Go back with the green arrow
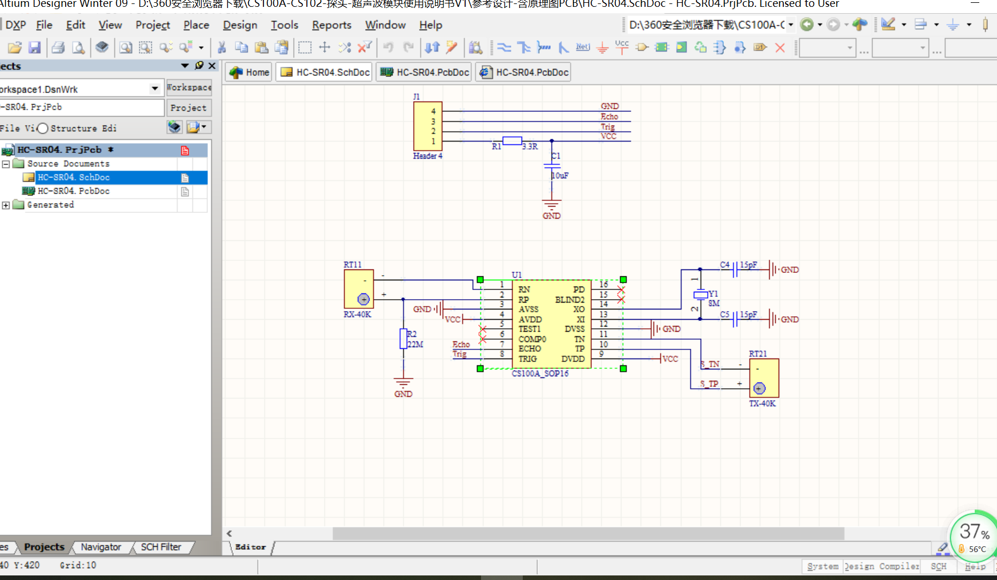The width and height of the screenshot is (997, 580). 807,25
